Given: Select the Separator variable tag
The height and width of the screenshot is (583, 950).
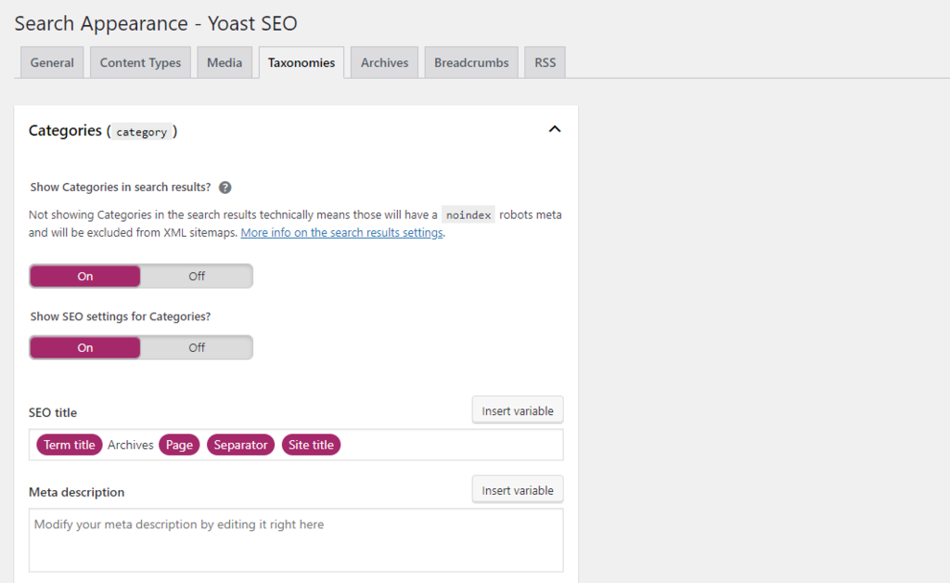Looking at the screenshot, I should click(240, 445).
